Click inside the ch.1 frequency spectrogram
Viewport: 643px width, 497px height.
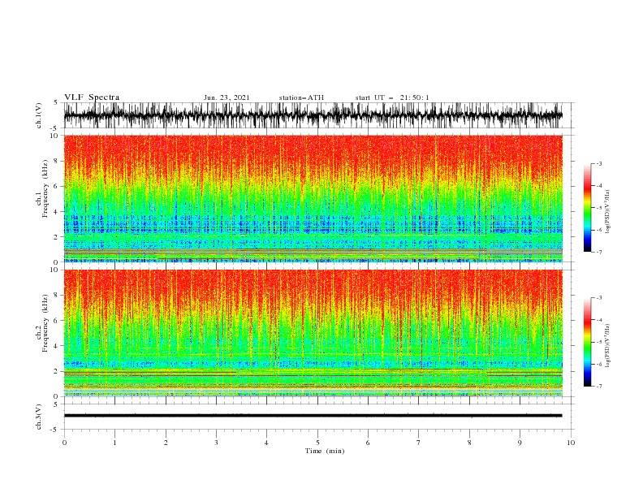[x=313, y=198]
